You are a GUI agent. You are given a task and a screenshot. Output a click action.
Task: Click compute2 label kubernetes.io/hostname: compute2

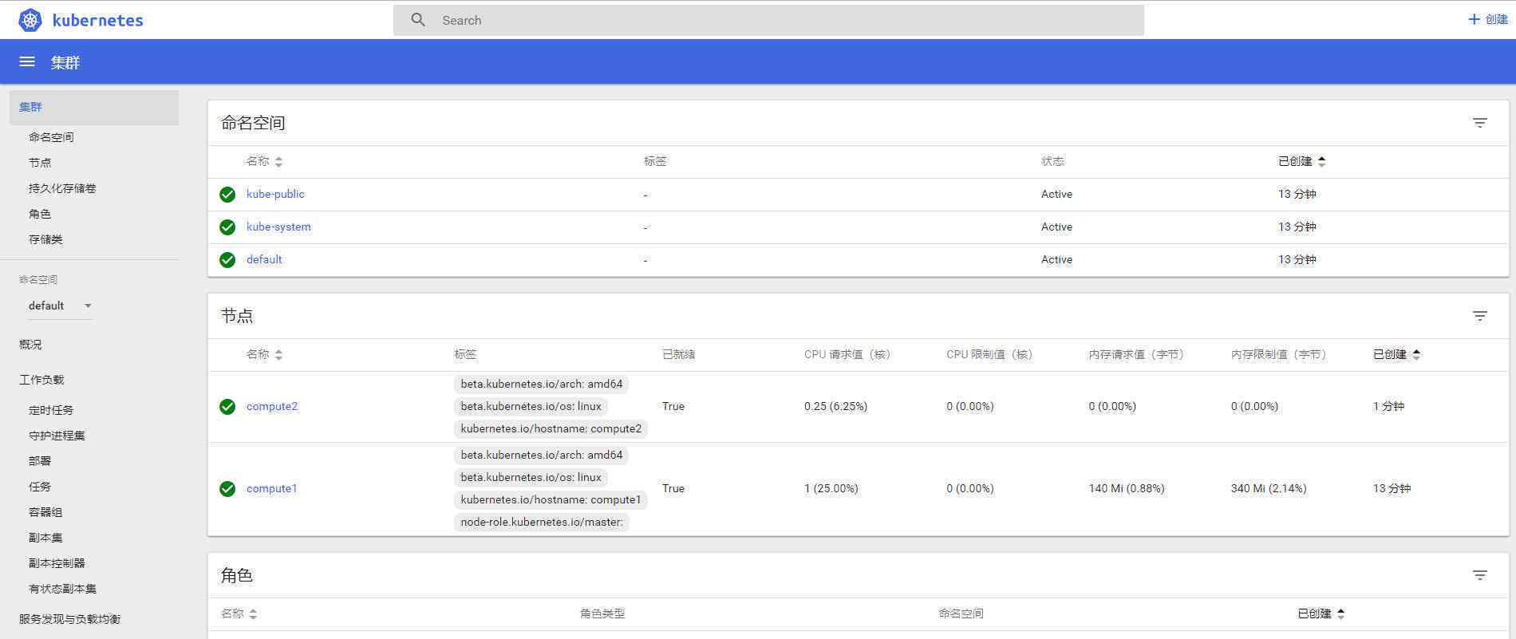click(551, 428)
